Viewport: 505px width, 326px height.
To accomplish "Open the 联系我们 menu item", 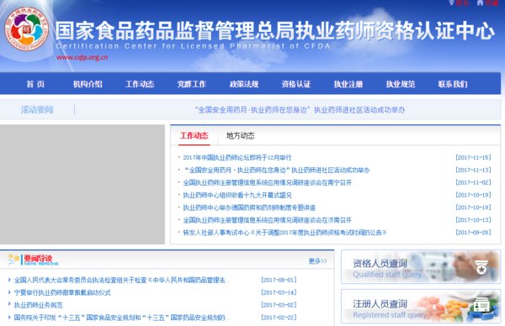I will coord(453,84).
